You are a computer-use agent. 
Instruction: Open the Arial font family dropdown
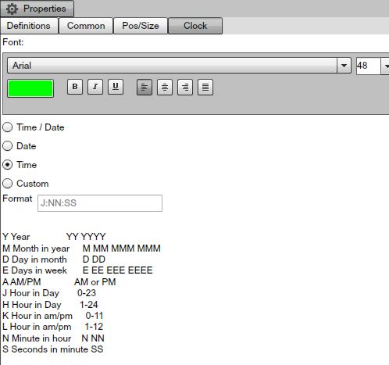(x=344, y=66)
